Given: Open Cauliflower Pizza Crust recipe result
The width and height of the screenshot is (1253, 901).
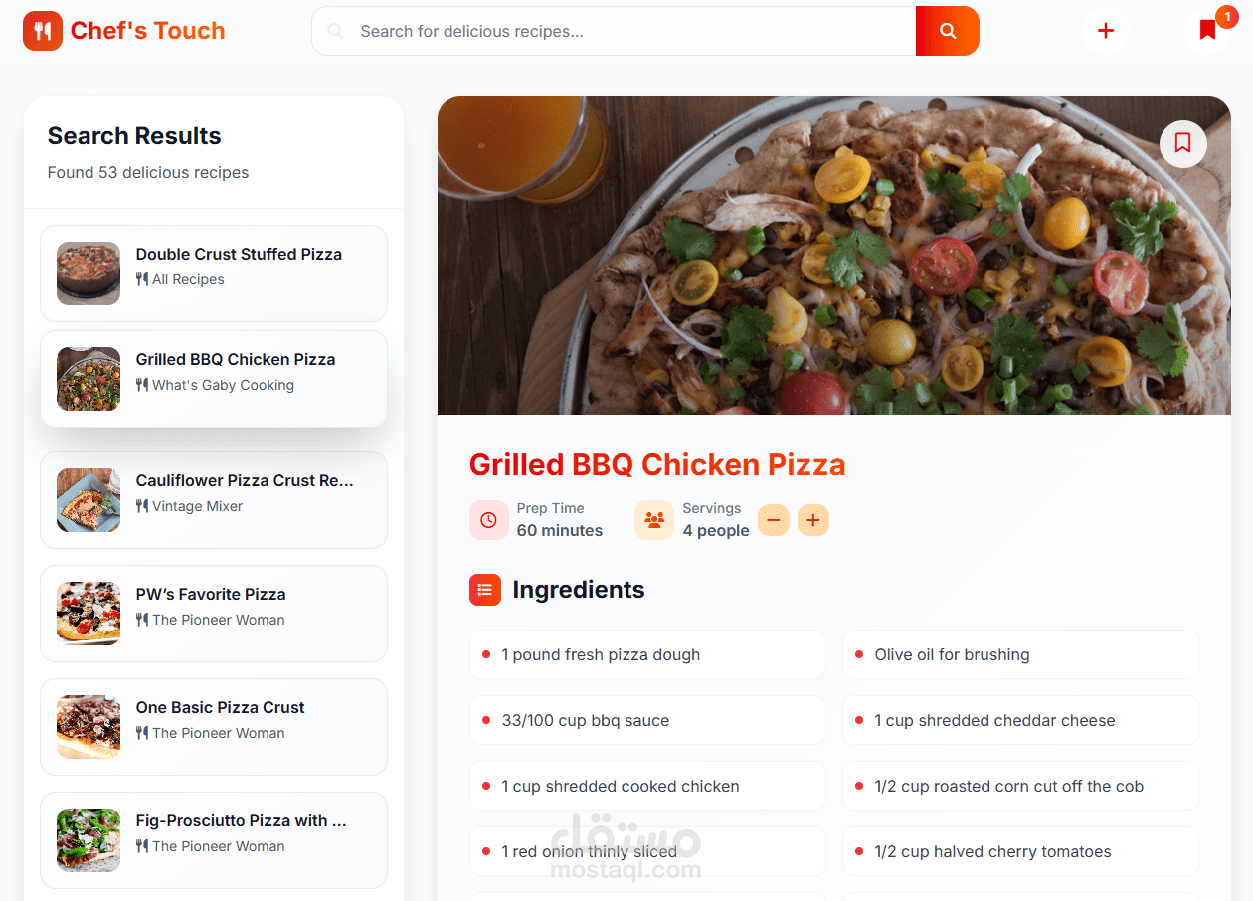Looking at the screenshot, I should click(214, 500).
